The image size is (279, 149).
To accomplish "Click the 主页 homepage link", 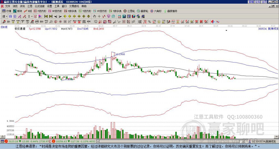I will click(264, 2).
